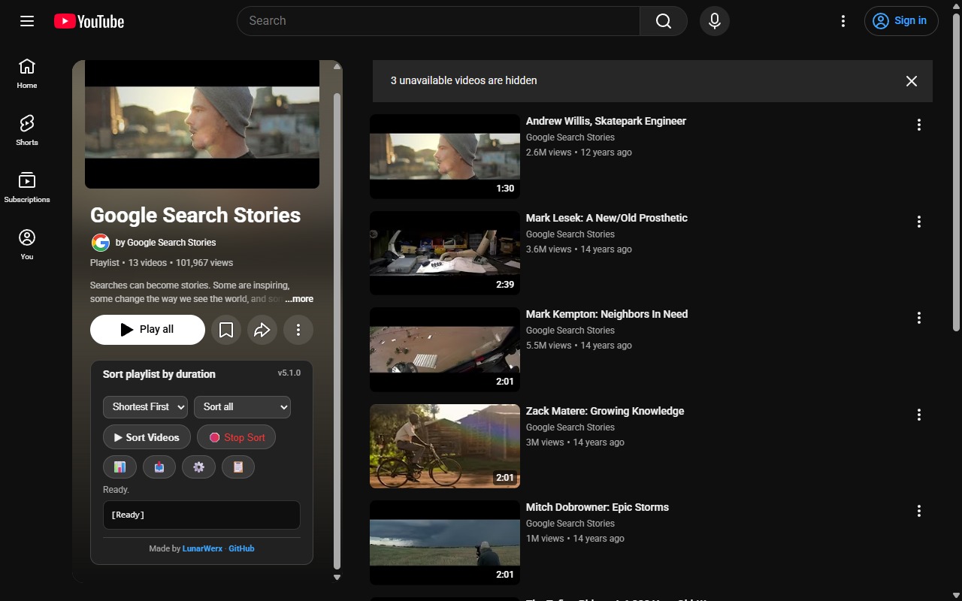Click the title Zack Matere: Growing Knowledge
Viewport: 962px width, 601px height.
(605, 411)
